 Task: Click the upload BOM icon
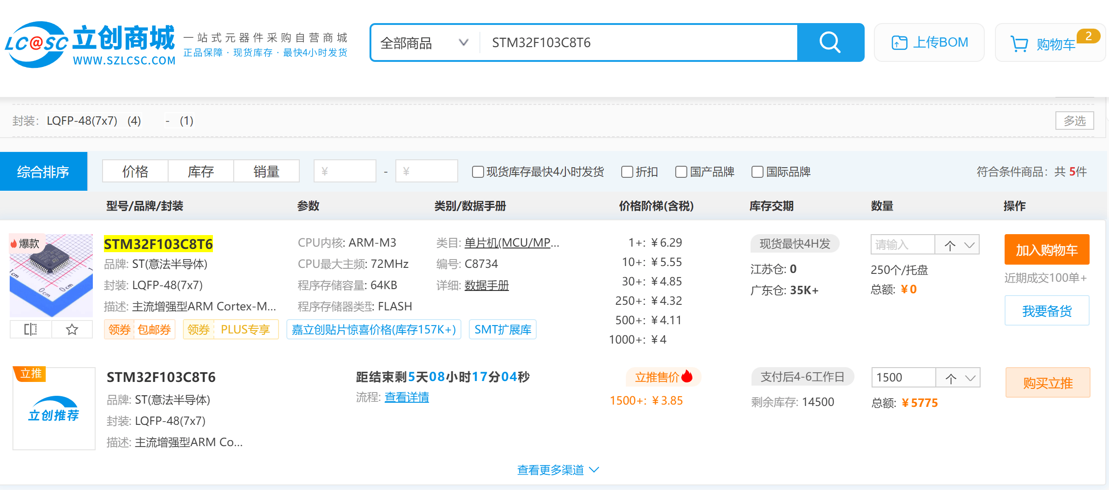(x=899, y=42)
